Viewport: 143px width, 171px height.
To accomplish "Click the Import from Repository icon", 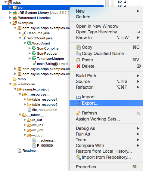I will [x=78, y=157].
